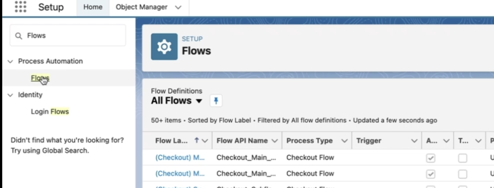
Task: Pin the All Flows list view
Action: click(x=216, y=101)
